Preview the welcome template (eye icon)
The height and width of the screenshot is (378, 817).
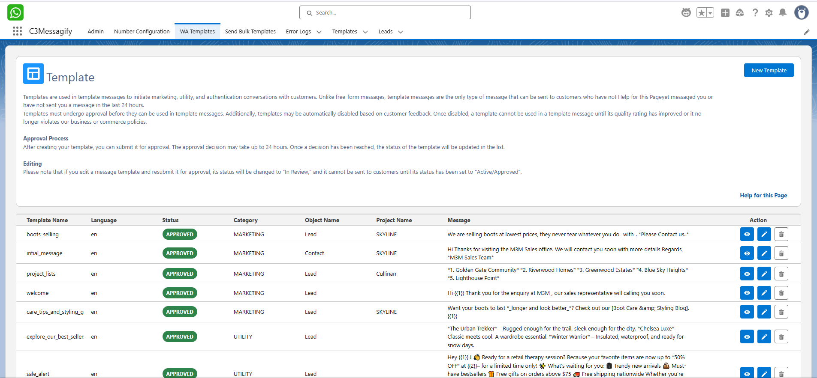pyautogui.click(x=747, y=293)
